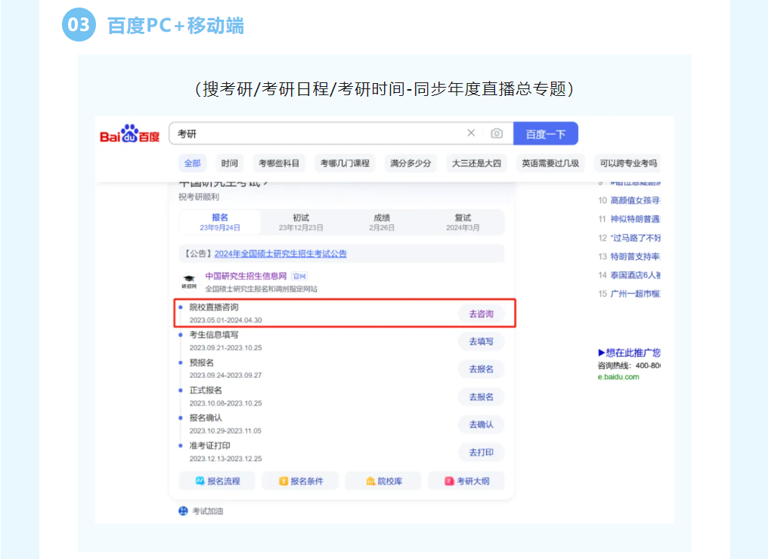Select the 满分多少分 filter tab
768x559 pixels.
point(410,163)
